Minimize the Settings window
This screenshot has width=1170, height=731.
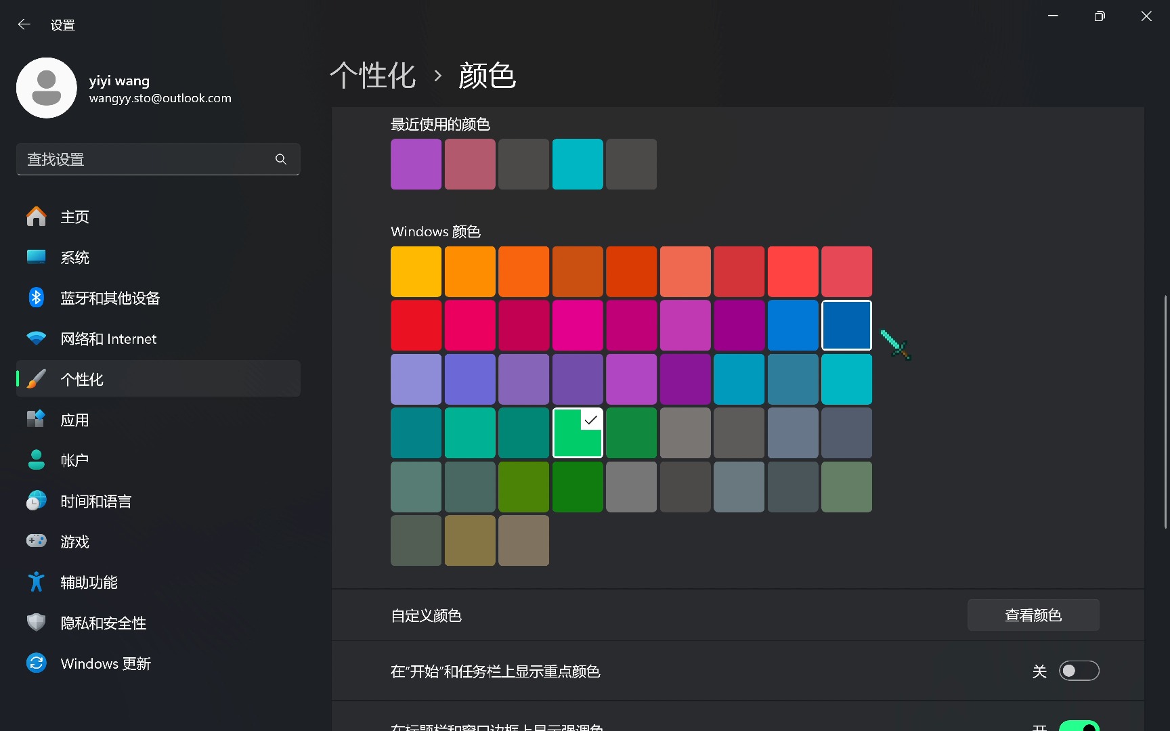pyautogui.click(x=1053, y=16)
